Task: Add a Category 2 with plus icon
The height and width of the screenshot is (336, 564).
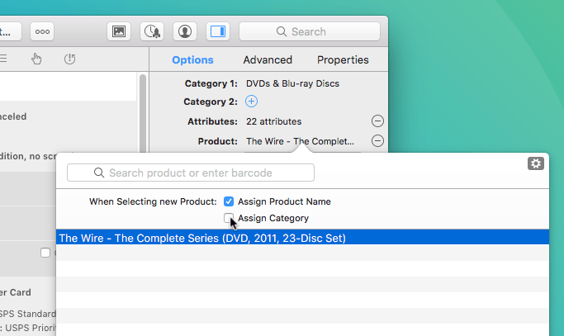Action: coord(251,102)
